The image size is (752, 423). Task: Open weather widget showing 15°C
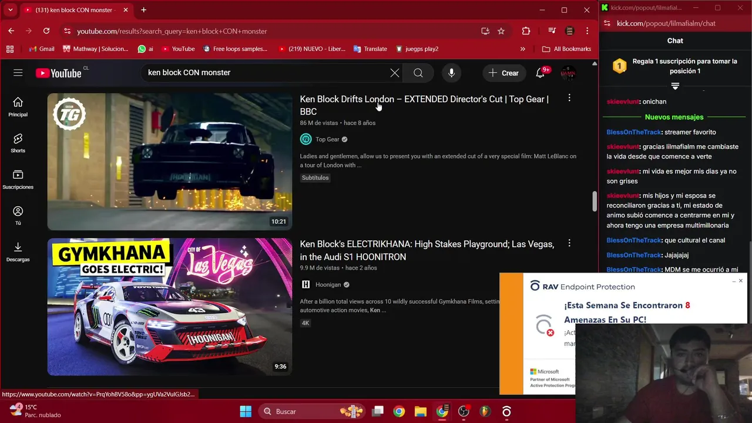(35, 411)
